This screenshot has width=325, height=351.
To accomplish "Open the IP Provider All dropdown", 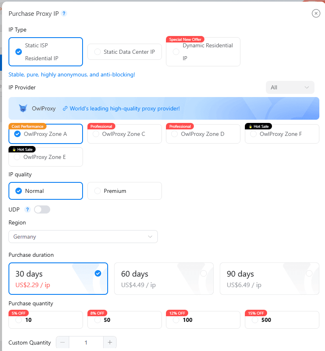I will click(x=290, y=87).
